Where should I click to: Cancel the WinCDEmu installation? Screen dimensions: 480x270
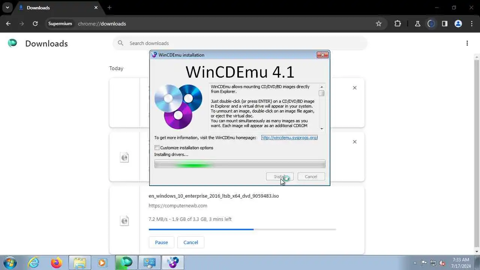point(311,177)
